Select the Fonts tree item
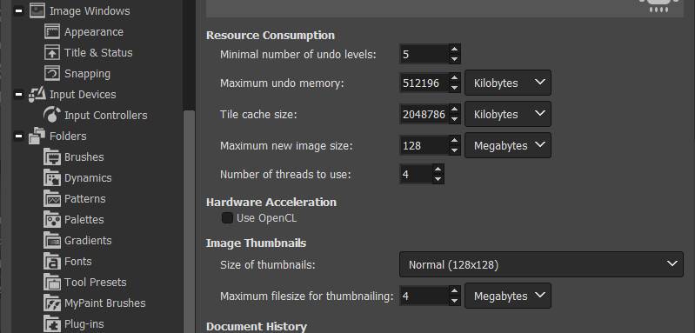The height and width of the screenshot is (333, 695). coord(78,261)
